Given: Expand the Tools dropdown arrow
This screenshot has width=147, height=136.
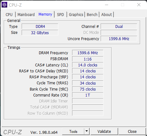Looking at the screenshot, I should point(87,131).
